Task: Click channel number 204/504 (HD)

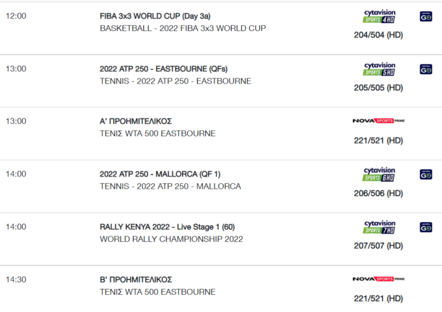Action: pyautogui.click(x=378, y=35)
